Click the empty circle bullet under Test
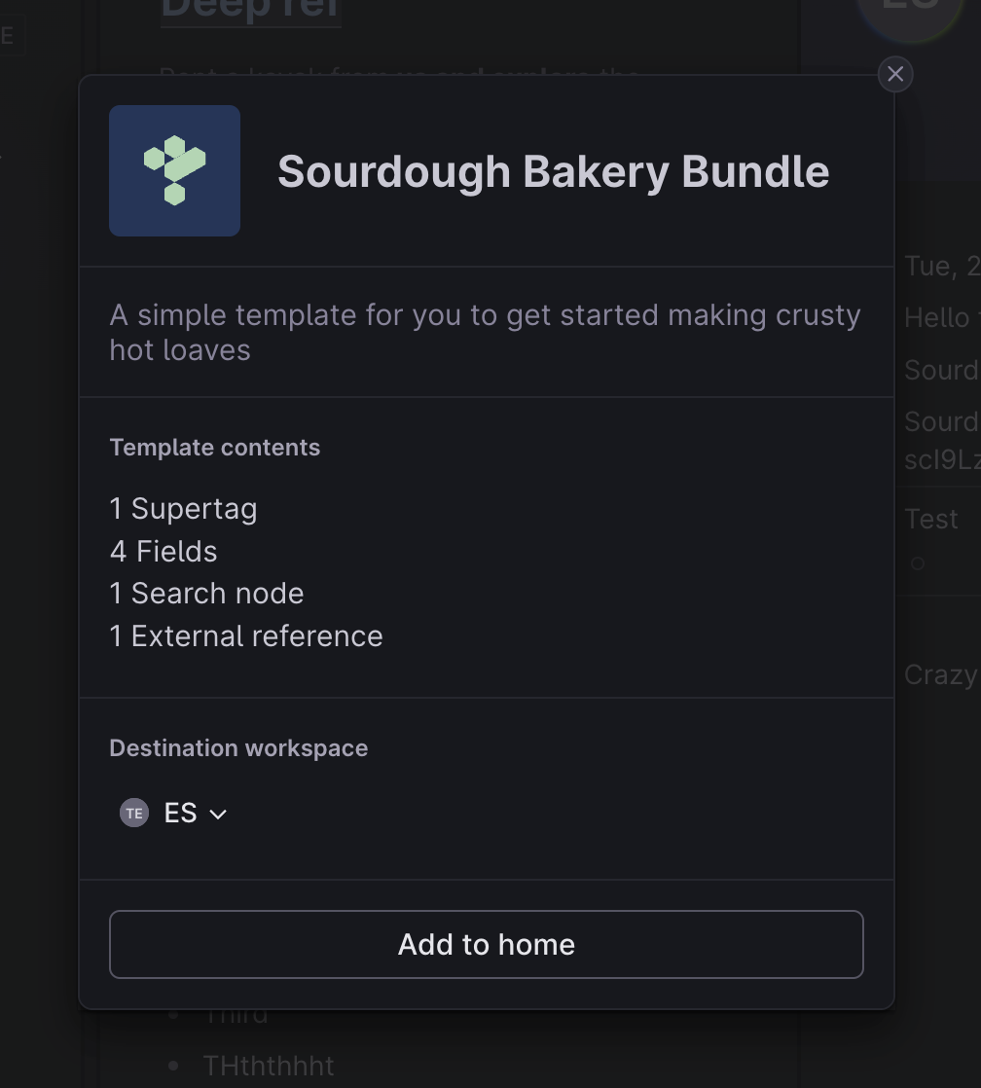Image resolution: width=981 pixels, height=1088 pixels. [x=917, y=563]
